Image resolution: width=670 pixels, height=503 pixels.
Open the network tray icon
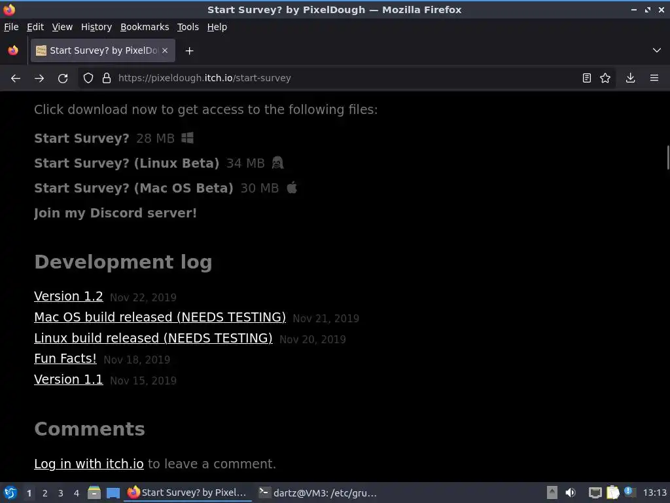(595, 493)
